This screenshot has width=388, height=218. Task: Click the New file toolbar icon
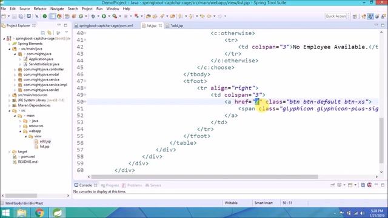4,16
